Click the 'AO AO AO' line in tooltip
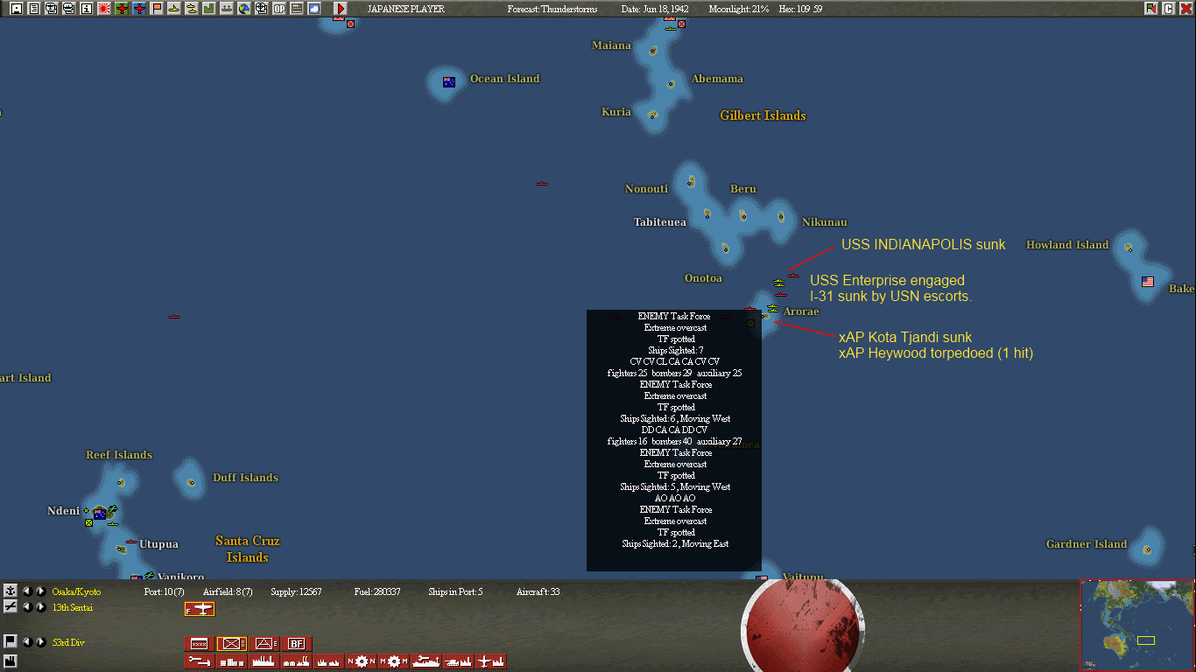The height and width of the screenshot is (672, 1196). tap(674, 499)
